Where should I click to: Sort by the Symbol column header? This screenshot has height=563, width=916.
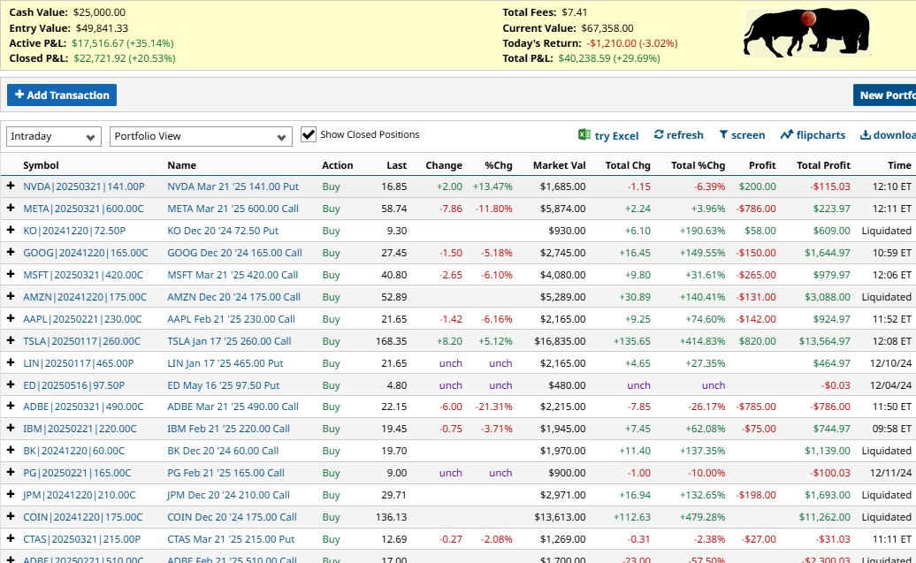(41, 165)
